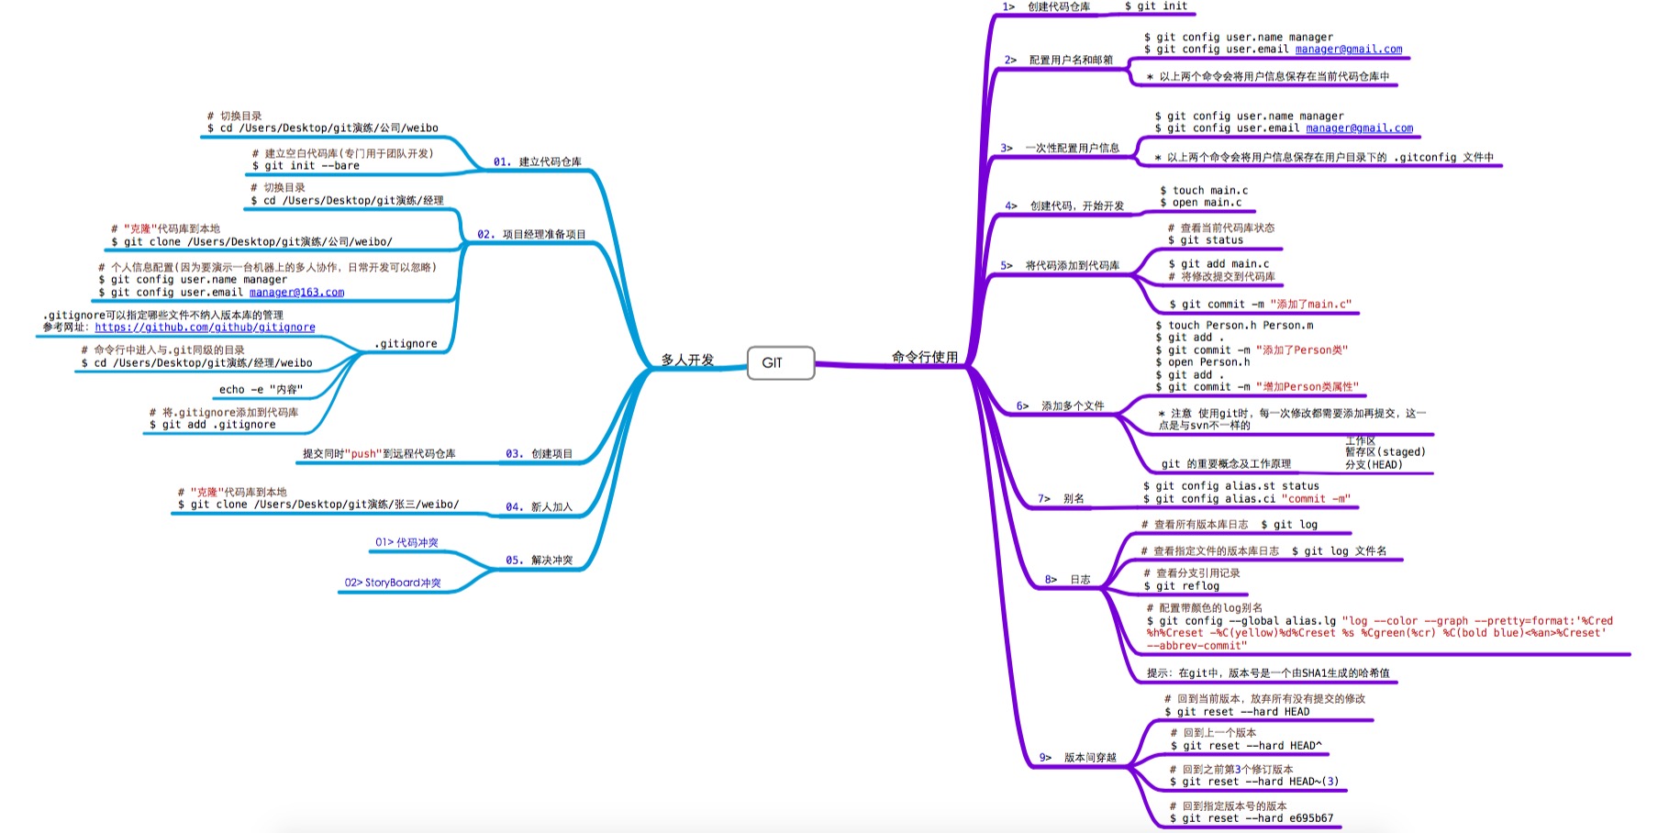
Task: Select the .gitconfig 文件中 note text
Action: [x=1324, y=157]
